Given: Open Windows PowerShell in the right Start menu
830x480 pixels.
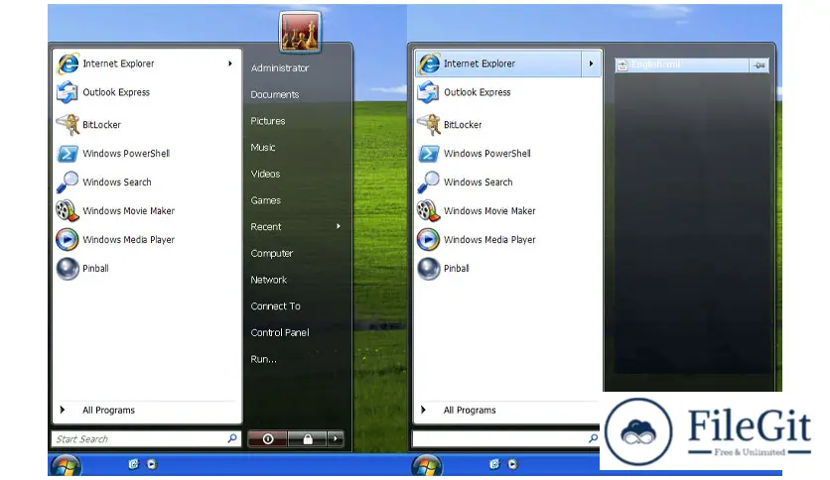Looking at the screenshot, I should (x=508, y=154).
